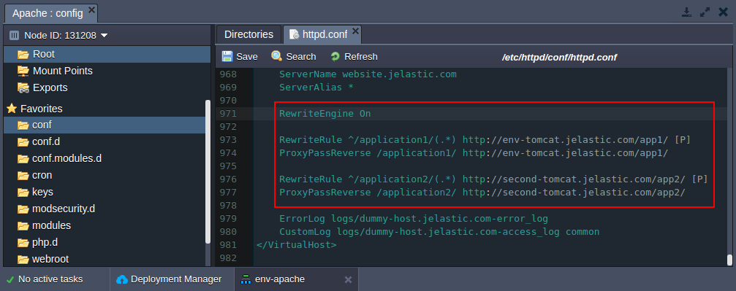The image size is (736, 291).
Task: Click the expand panel arrows icon
Action: pos(705,12)
